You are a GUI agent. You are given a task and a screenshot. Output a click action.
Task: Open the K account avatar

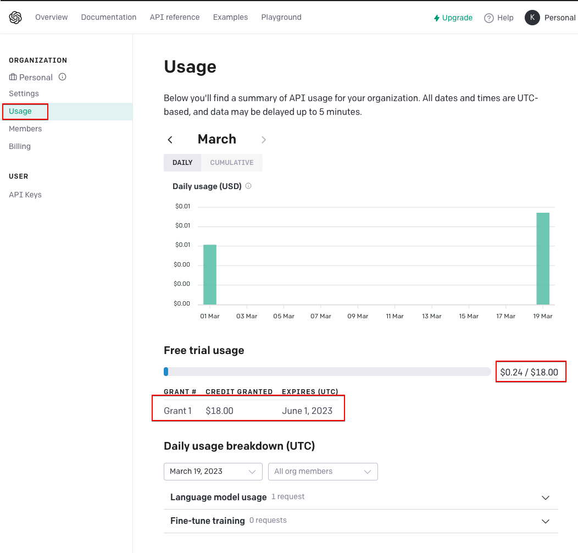coord(532,18)
